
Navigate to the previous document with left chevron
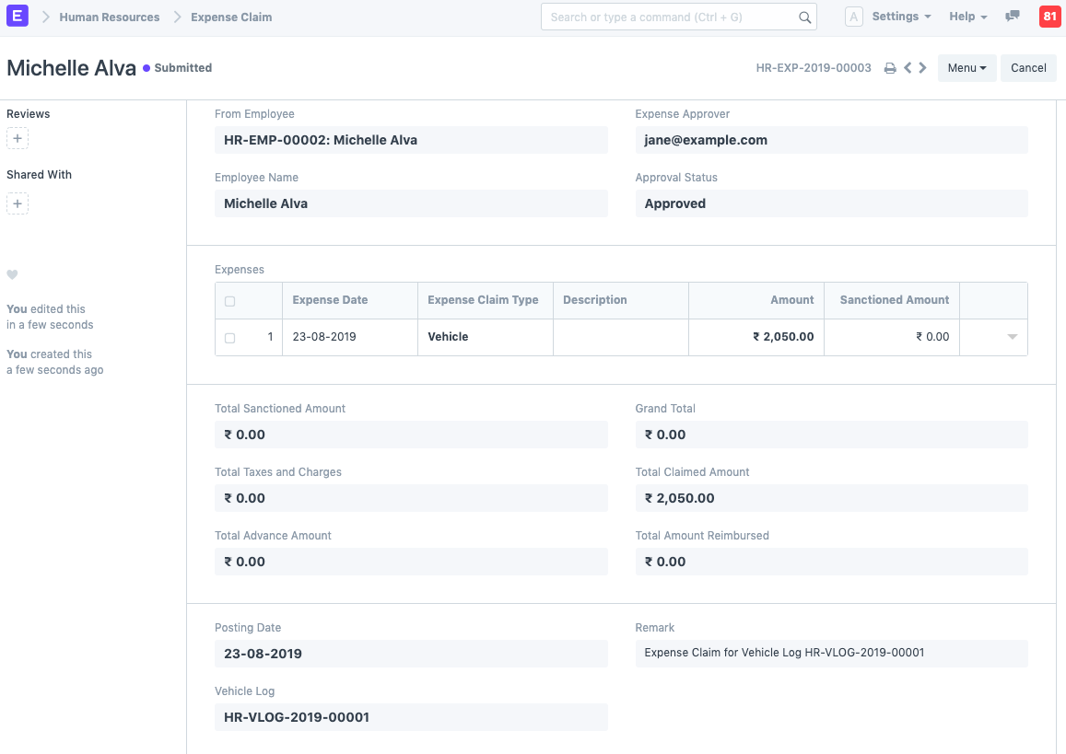click(908, 67)
